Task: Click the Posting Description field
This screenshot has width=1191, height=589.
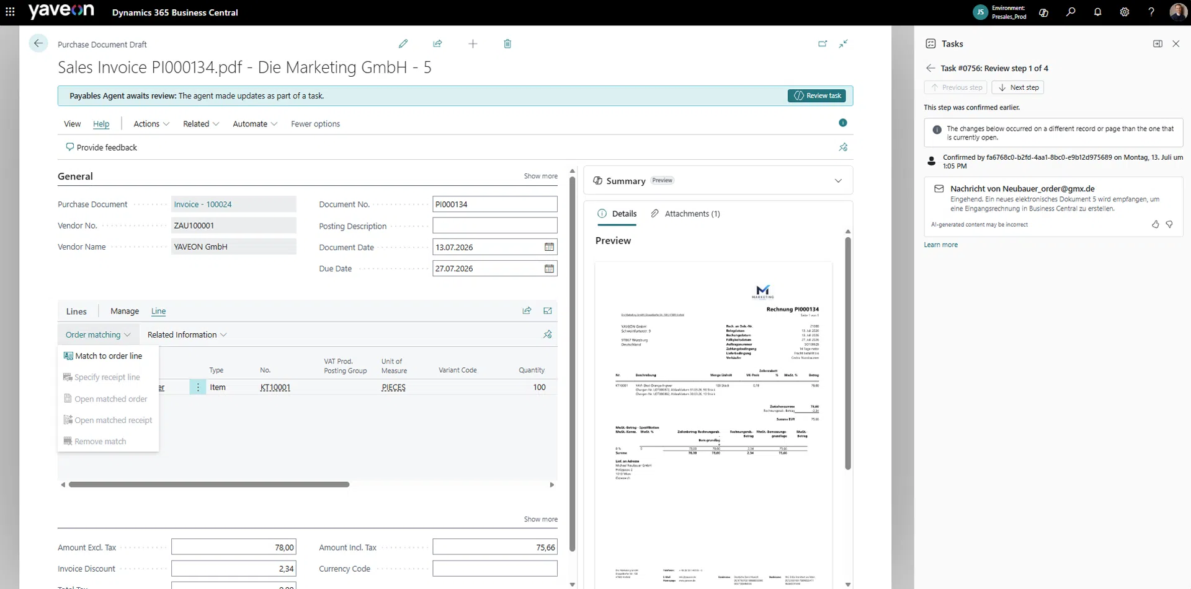Action: [x=495, y=226]
